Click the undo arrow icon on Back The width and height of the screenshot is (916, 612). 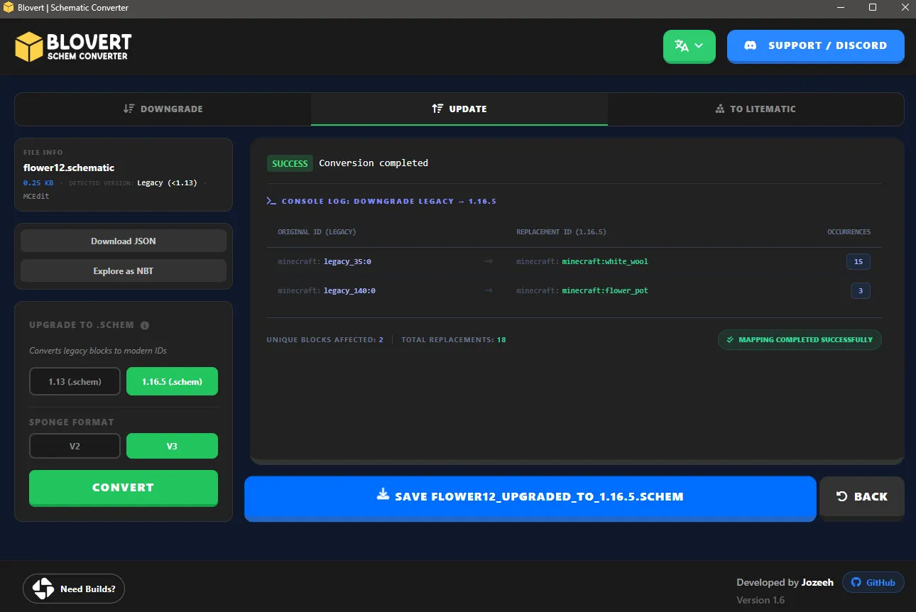click(x=842, y=497)
